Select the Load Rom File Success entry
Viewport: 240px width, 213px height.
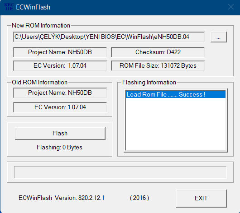[x=175, y=94]
